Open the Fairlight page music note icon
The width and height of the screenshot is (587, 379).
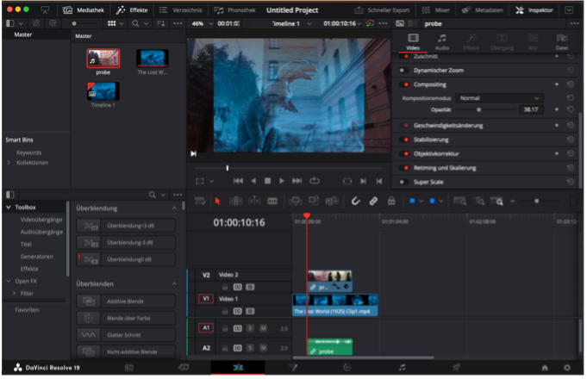click(x=402, y=368)
